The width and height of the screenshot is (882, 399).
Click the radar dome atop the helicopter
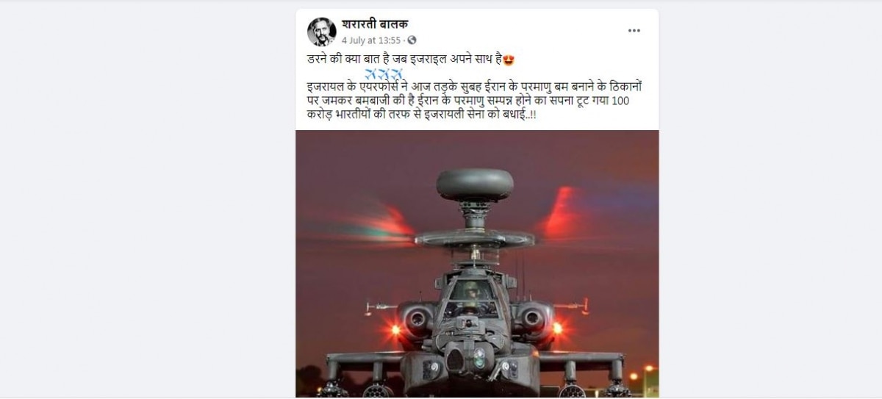[x=474, y=184]
